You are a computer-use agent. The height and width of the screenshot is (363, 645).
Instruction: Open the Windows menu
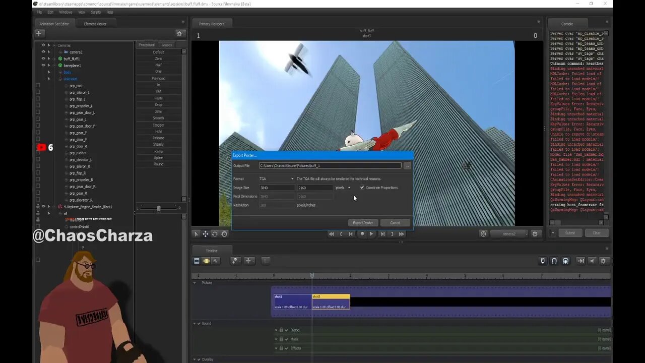tap(66, 12)
